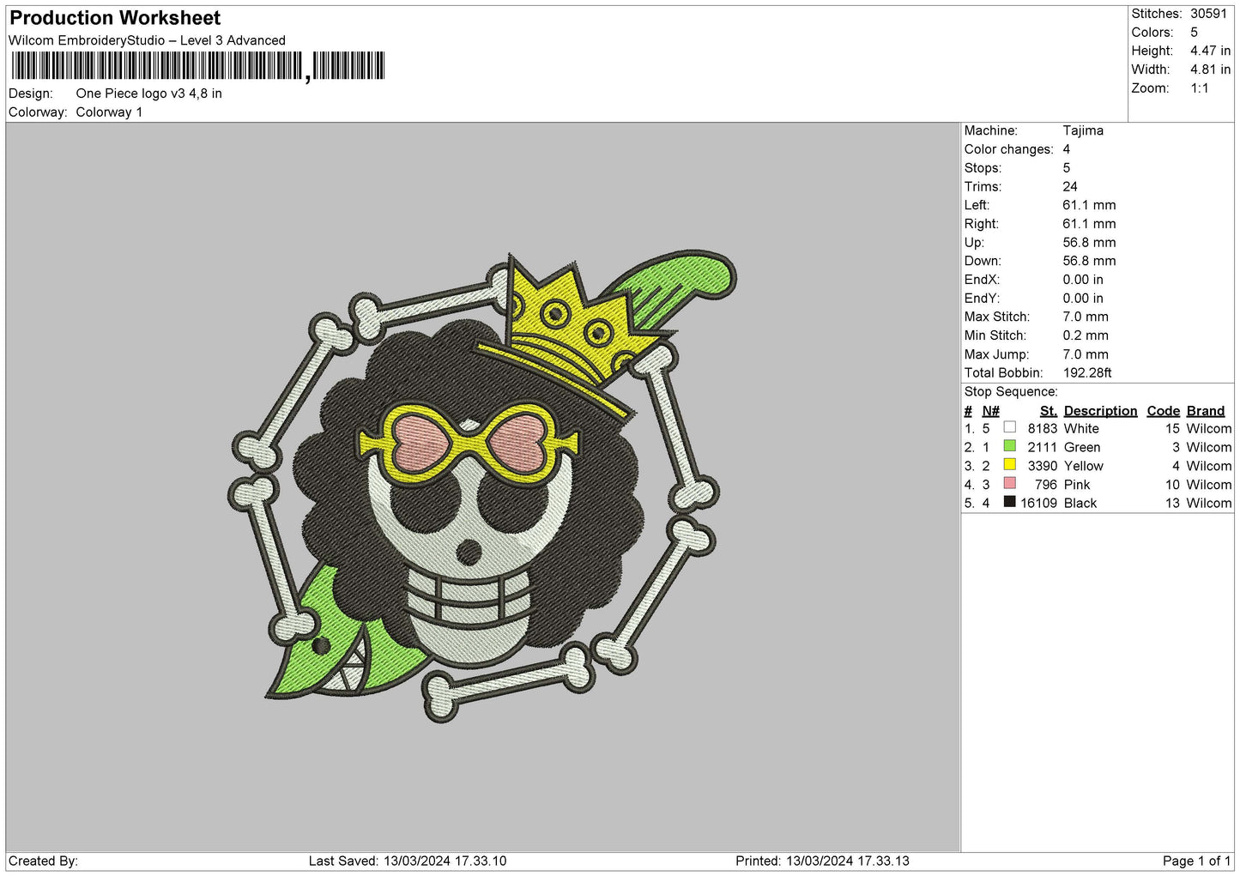The height and width of the screenshot is (876, 1240).
Task: Click the 'Brand' column header
Action: (x=1206, y=411)
